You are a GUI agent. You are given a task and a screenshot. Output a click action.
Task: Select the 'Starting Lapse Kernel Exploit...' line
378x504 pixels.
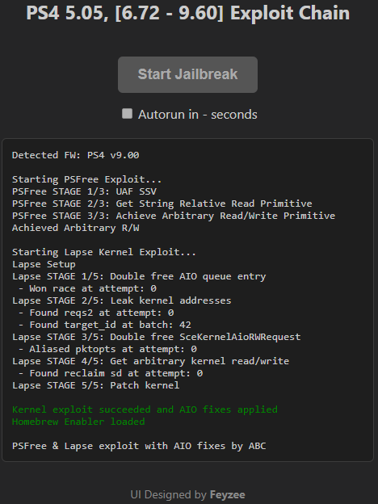coord(104,252)
